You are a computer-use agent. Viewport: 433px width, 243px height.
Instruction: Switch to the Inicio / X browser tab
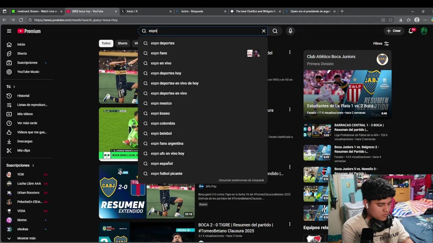(x=146, y=11)
